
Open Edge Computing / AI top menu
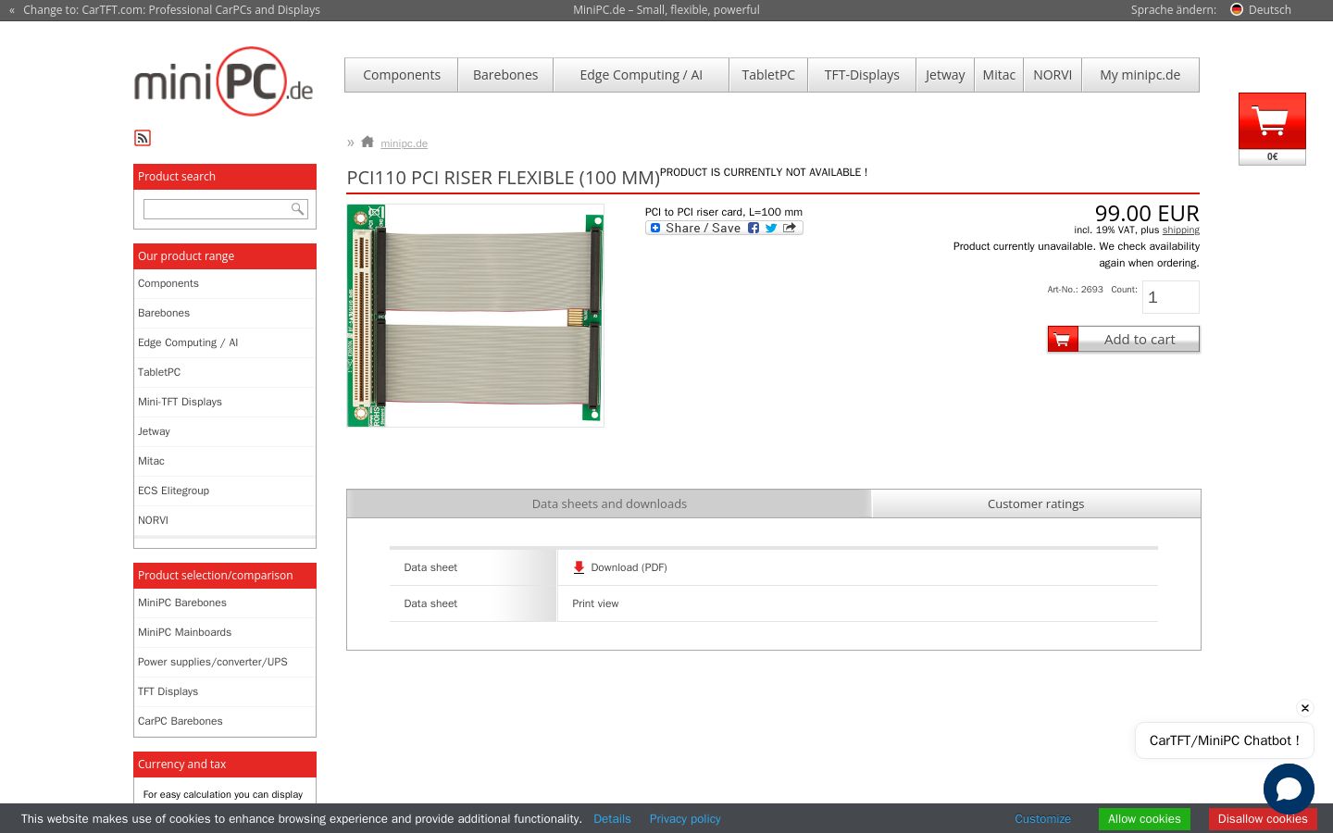(x=642, y=75)
